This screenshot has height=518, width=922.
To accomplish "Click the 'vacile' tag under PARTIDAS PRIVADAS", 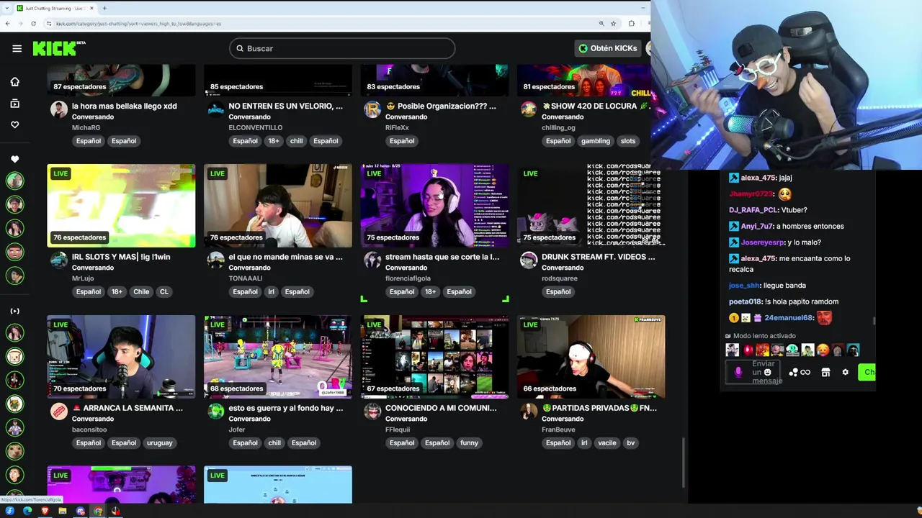I will pos(607,443).
